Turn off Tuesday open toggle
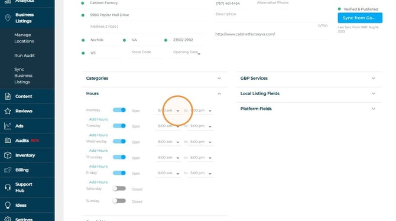Viewport: 396px width, 221px height. pos(119,126)
